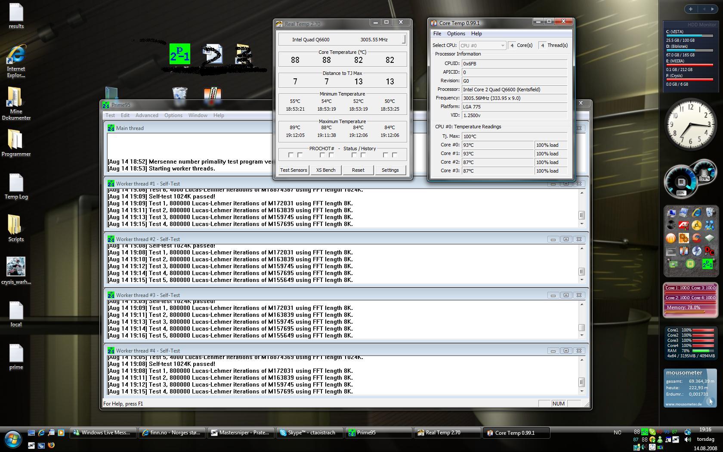Click the analog clock gadget on sidebar
Screen dimensions: 723x452
(691, 125)
